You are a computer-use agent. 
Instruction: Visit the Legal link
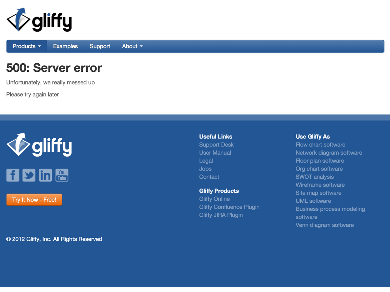206,161
